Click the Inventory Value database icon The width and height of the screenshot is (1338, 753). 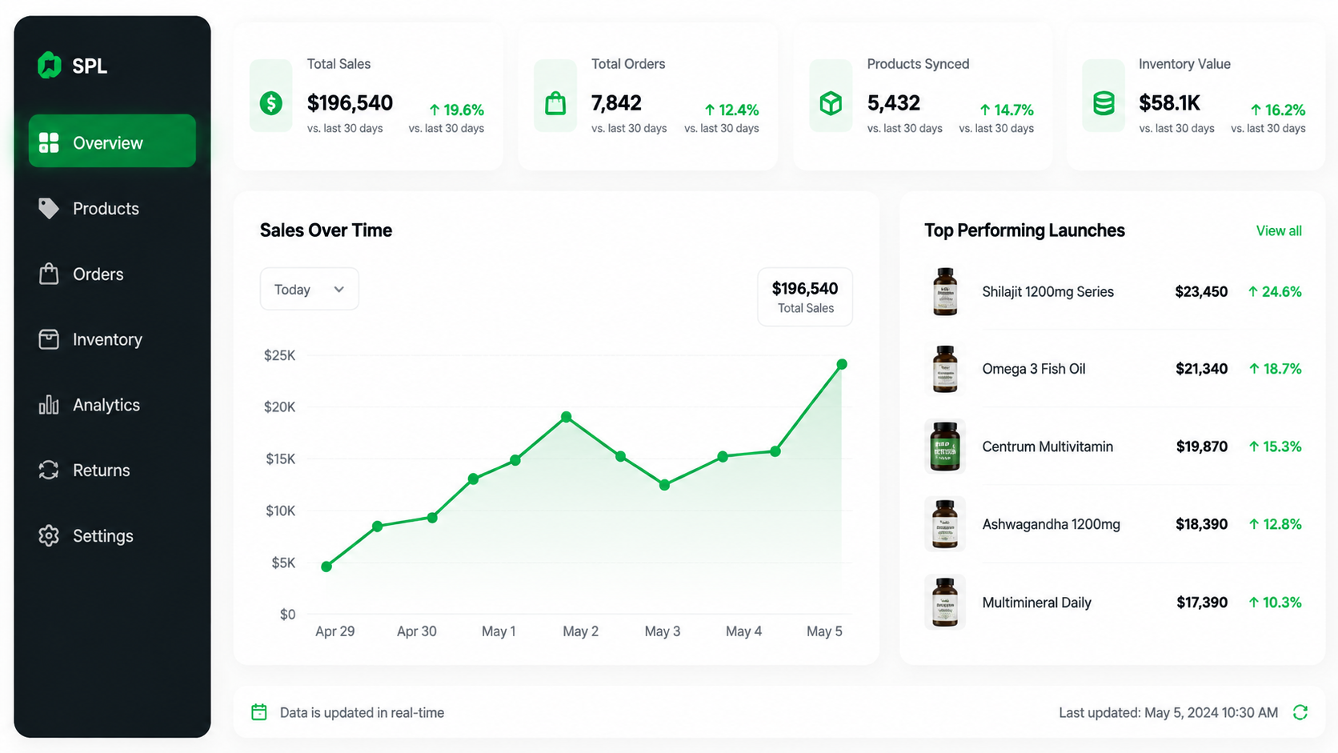(1104, 103)
